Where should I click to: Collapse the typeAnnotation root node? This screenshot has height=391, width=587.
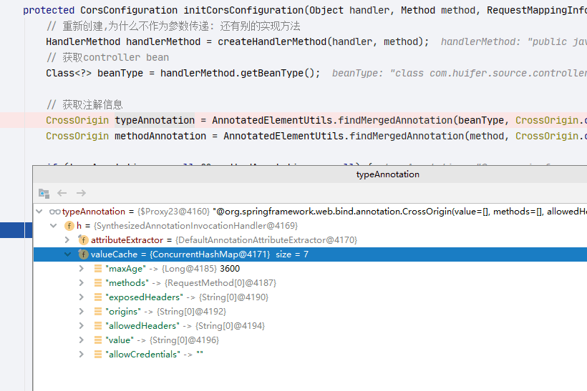pyautogui.click(x=39, y=212)
